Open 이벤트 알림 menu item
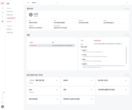Viewport: 132px width, 110px height. [10, 32]
